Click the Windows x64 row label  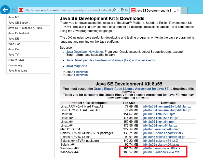tap(69, 152)
